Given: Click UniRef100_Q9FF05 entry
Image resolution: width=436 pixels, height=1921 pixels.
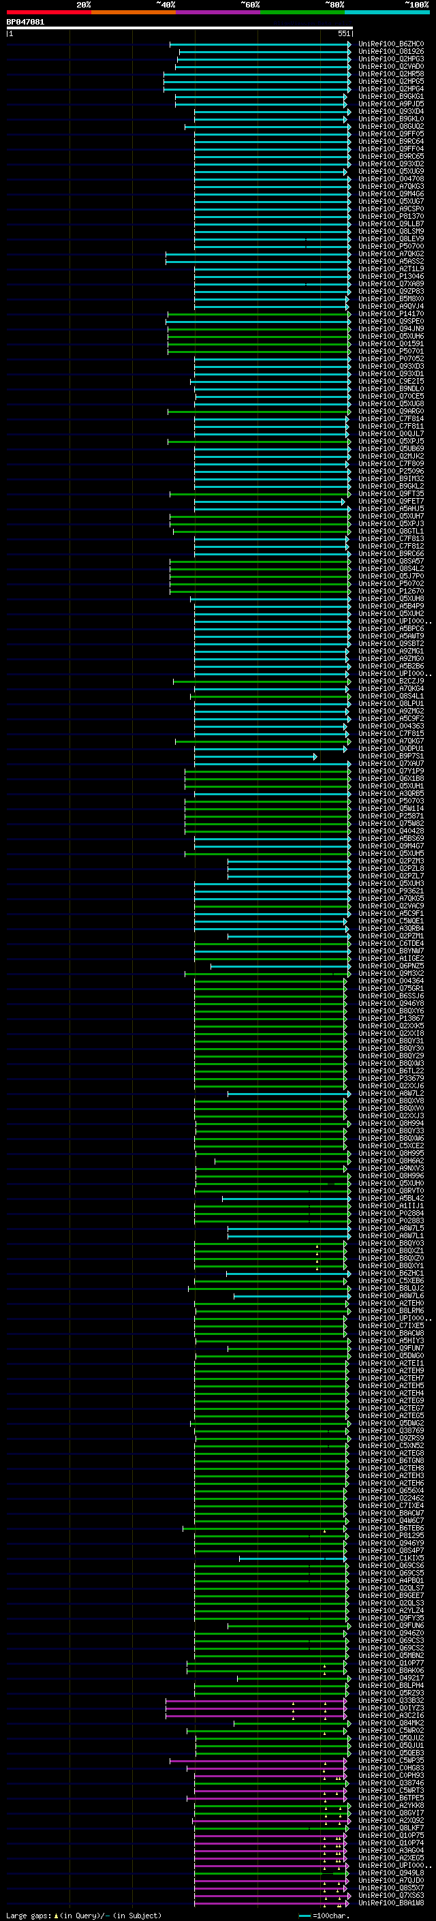Looking at the screenshot, I should point(391,134).
